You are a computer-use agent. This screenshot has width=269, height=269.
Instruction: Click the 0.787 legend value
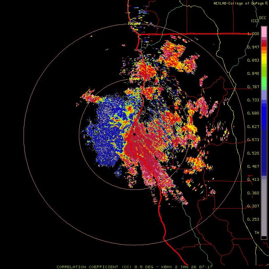tap(253, 87)
